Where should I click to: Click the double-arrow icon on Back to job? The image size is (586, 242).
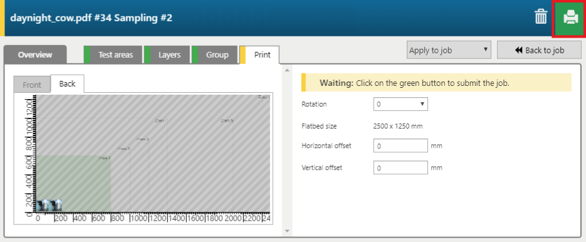(518, 50)
